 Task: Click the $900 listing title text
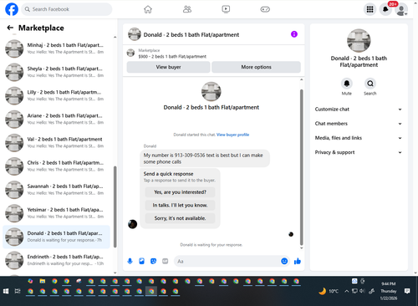(x=172, y=57)
